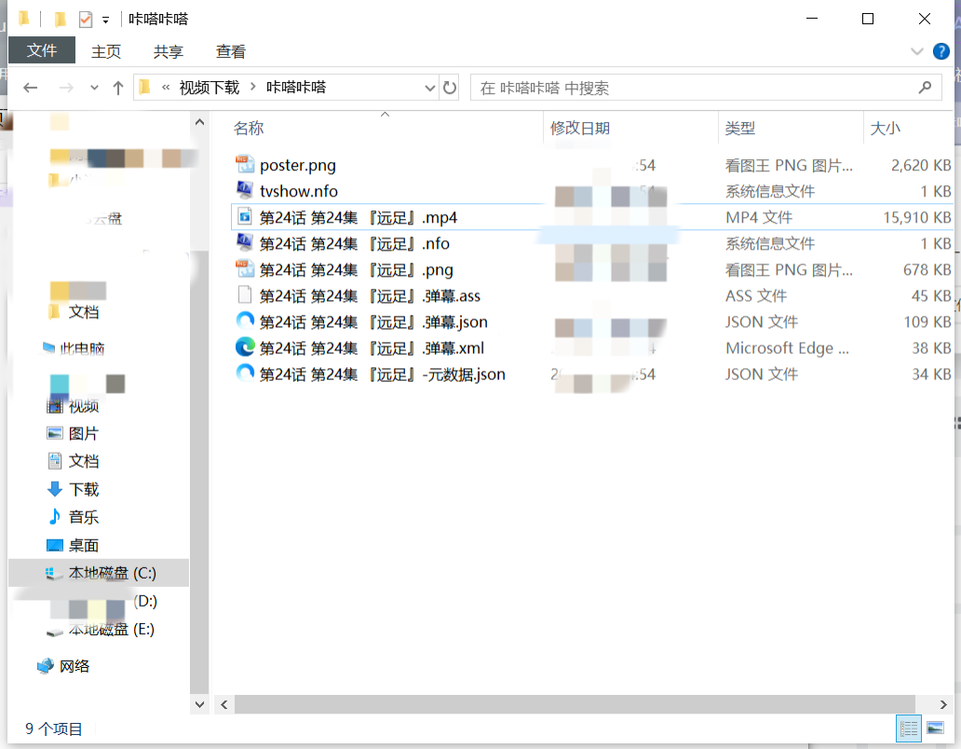The height and width of the screenshot is (749, 961).
Task: Sort by 名称 column header
Action: click(249, 129)
